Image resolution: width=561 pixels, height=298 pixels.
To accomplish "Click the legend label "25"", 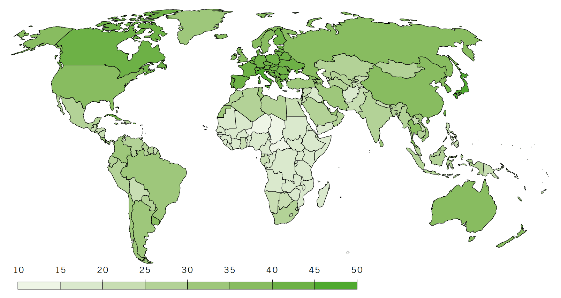I will 145,270.
